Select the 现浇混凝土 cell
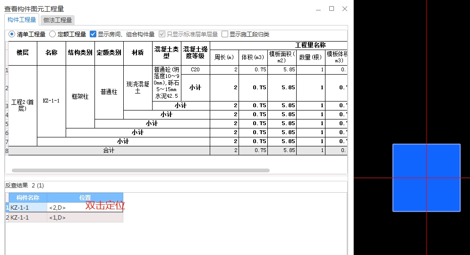The image size is (470, 255). [x=137, y=87]
